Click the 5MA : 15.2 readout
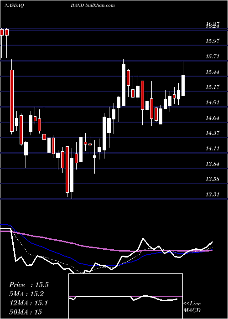 point(26,294)
